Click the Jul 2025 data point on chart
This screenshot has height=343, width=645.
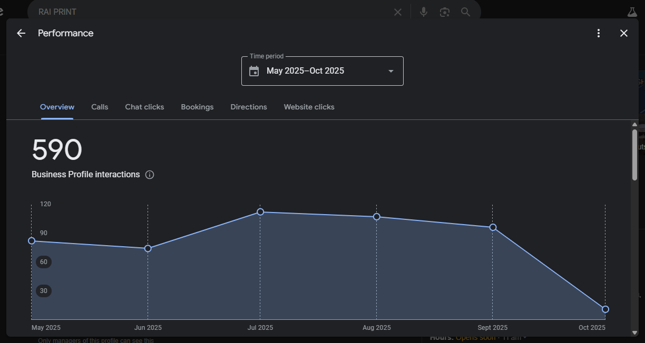[x=260, y=212]
